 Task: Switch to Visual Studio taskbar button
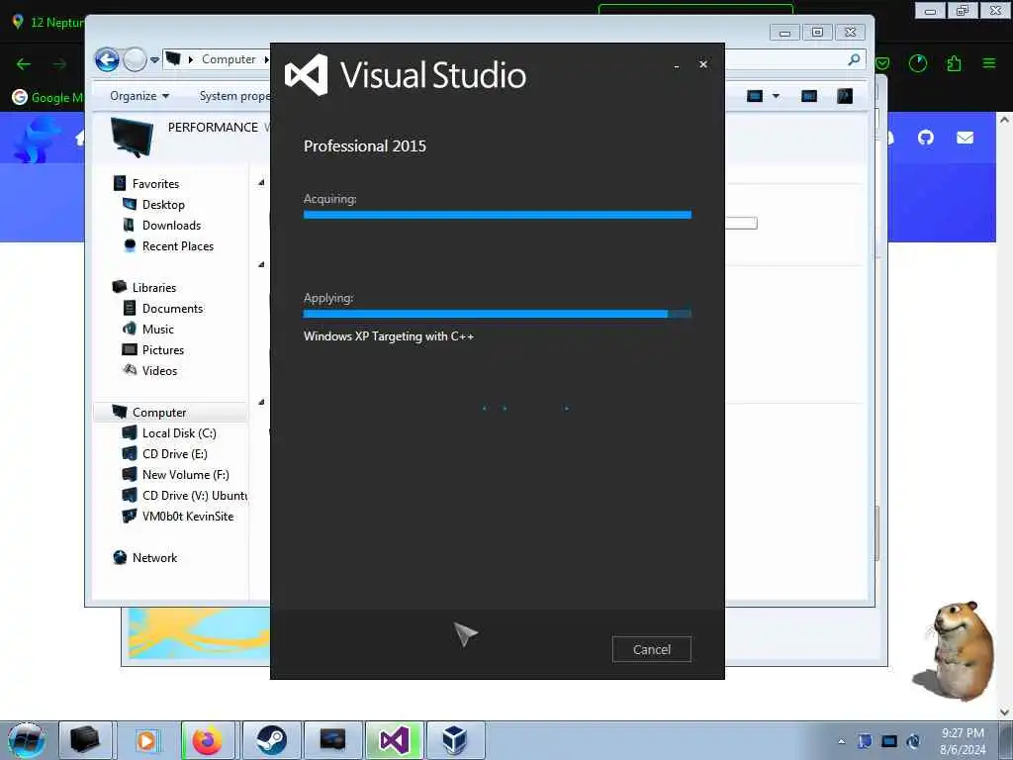[394, 740]
